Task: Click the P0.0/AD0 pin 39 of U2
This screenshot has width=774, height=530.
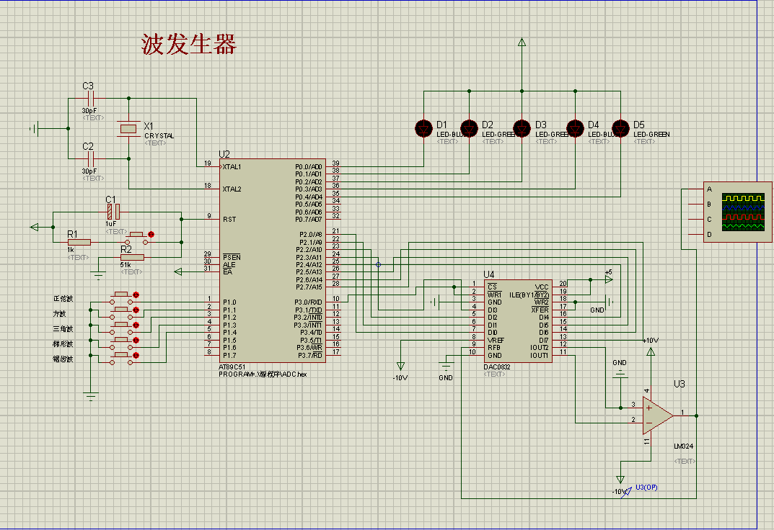Action: click(333, 166)
